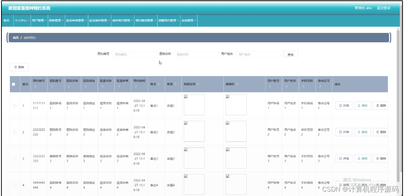Open the 健康码 image in row 3

tap(236, 158)
